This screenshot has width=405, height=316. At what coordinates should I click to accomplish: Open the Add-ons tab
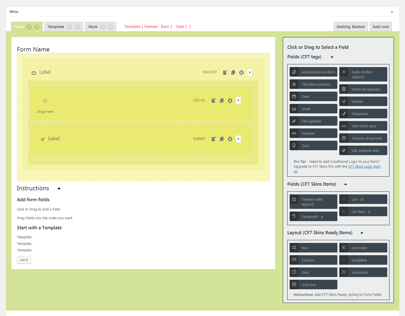tap(381, 27)
